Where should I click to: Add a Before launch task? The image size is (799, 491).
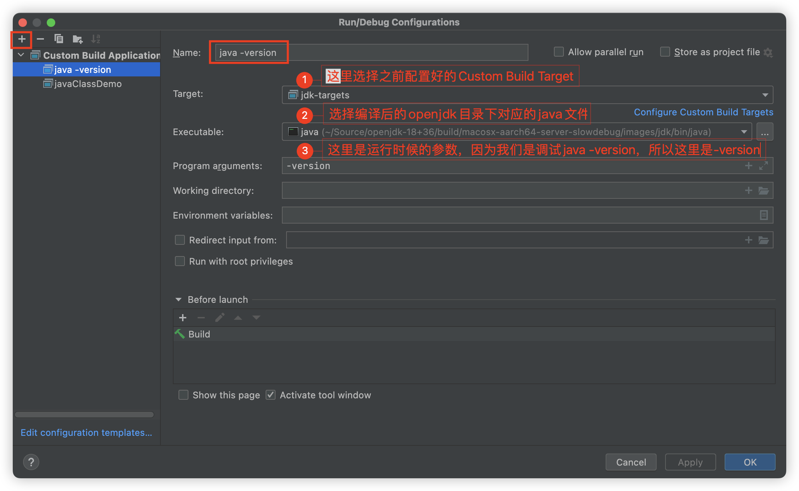tap(183, 318)
